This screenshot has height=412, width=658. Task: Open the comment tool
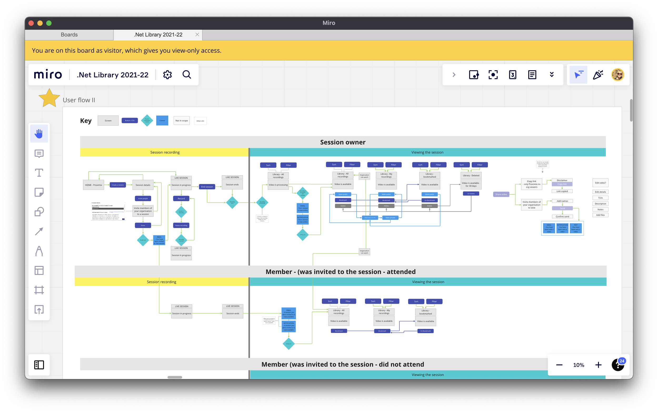[x=39, y=153]
